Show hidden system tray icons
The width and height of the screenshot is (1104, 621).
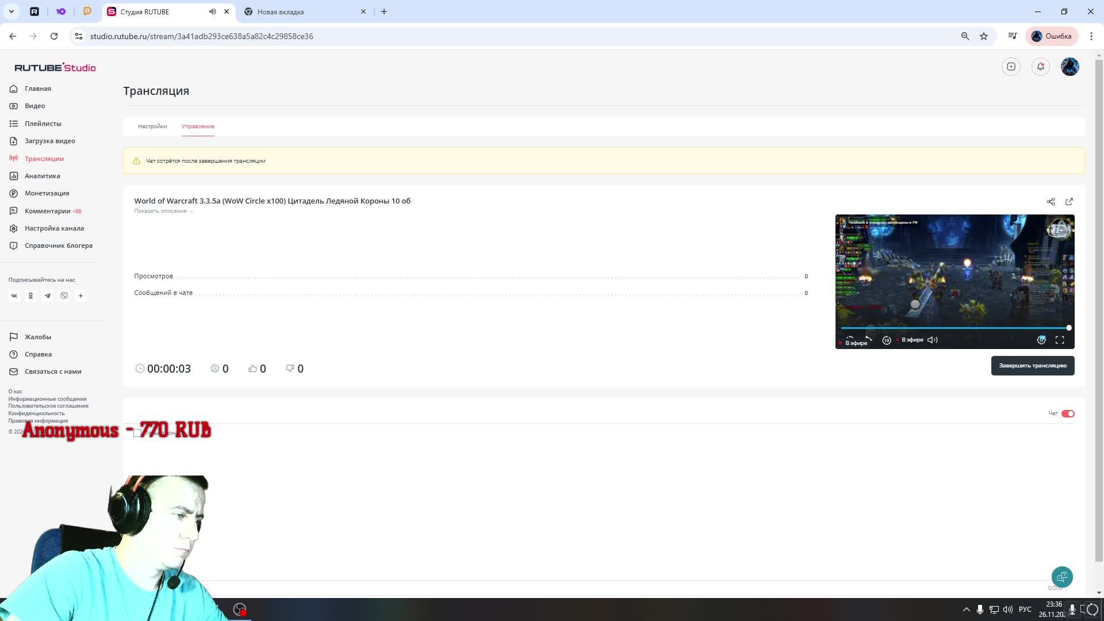(x=966, y=609)
